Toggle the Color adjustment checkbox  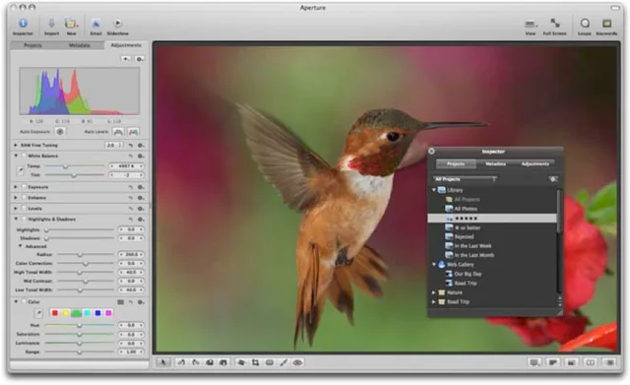pyautogui.click(x=24, y=302)
